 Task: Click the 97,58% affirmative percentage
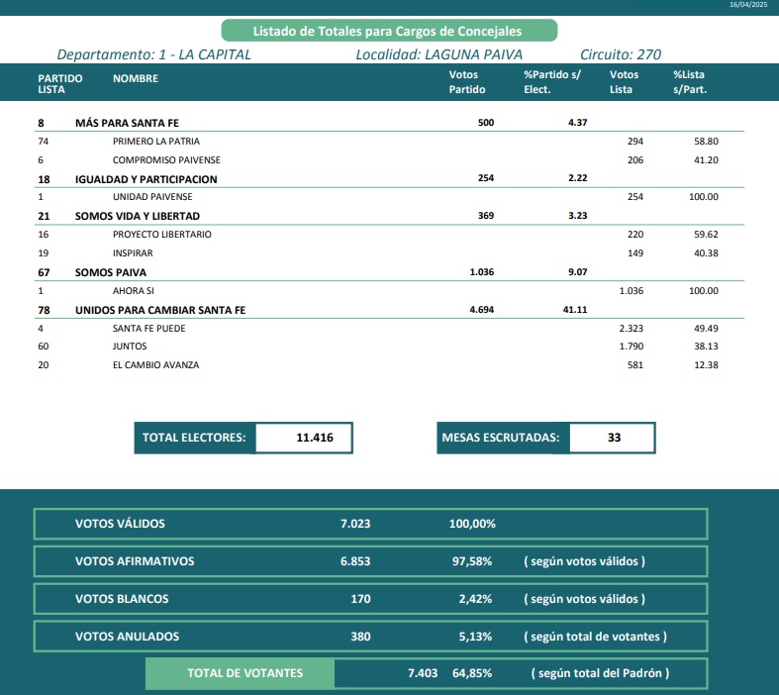coord(472,561)
